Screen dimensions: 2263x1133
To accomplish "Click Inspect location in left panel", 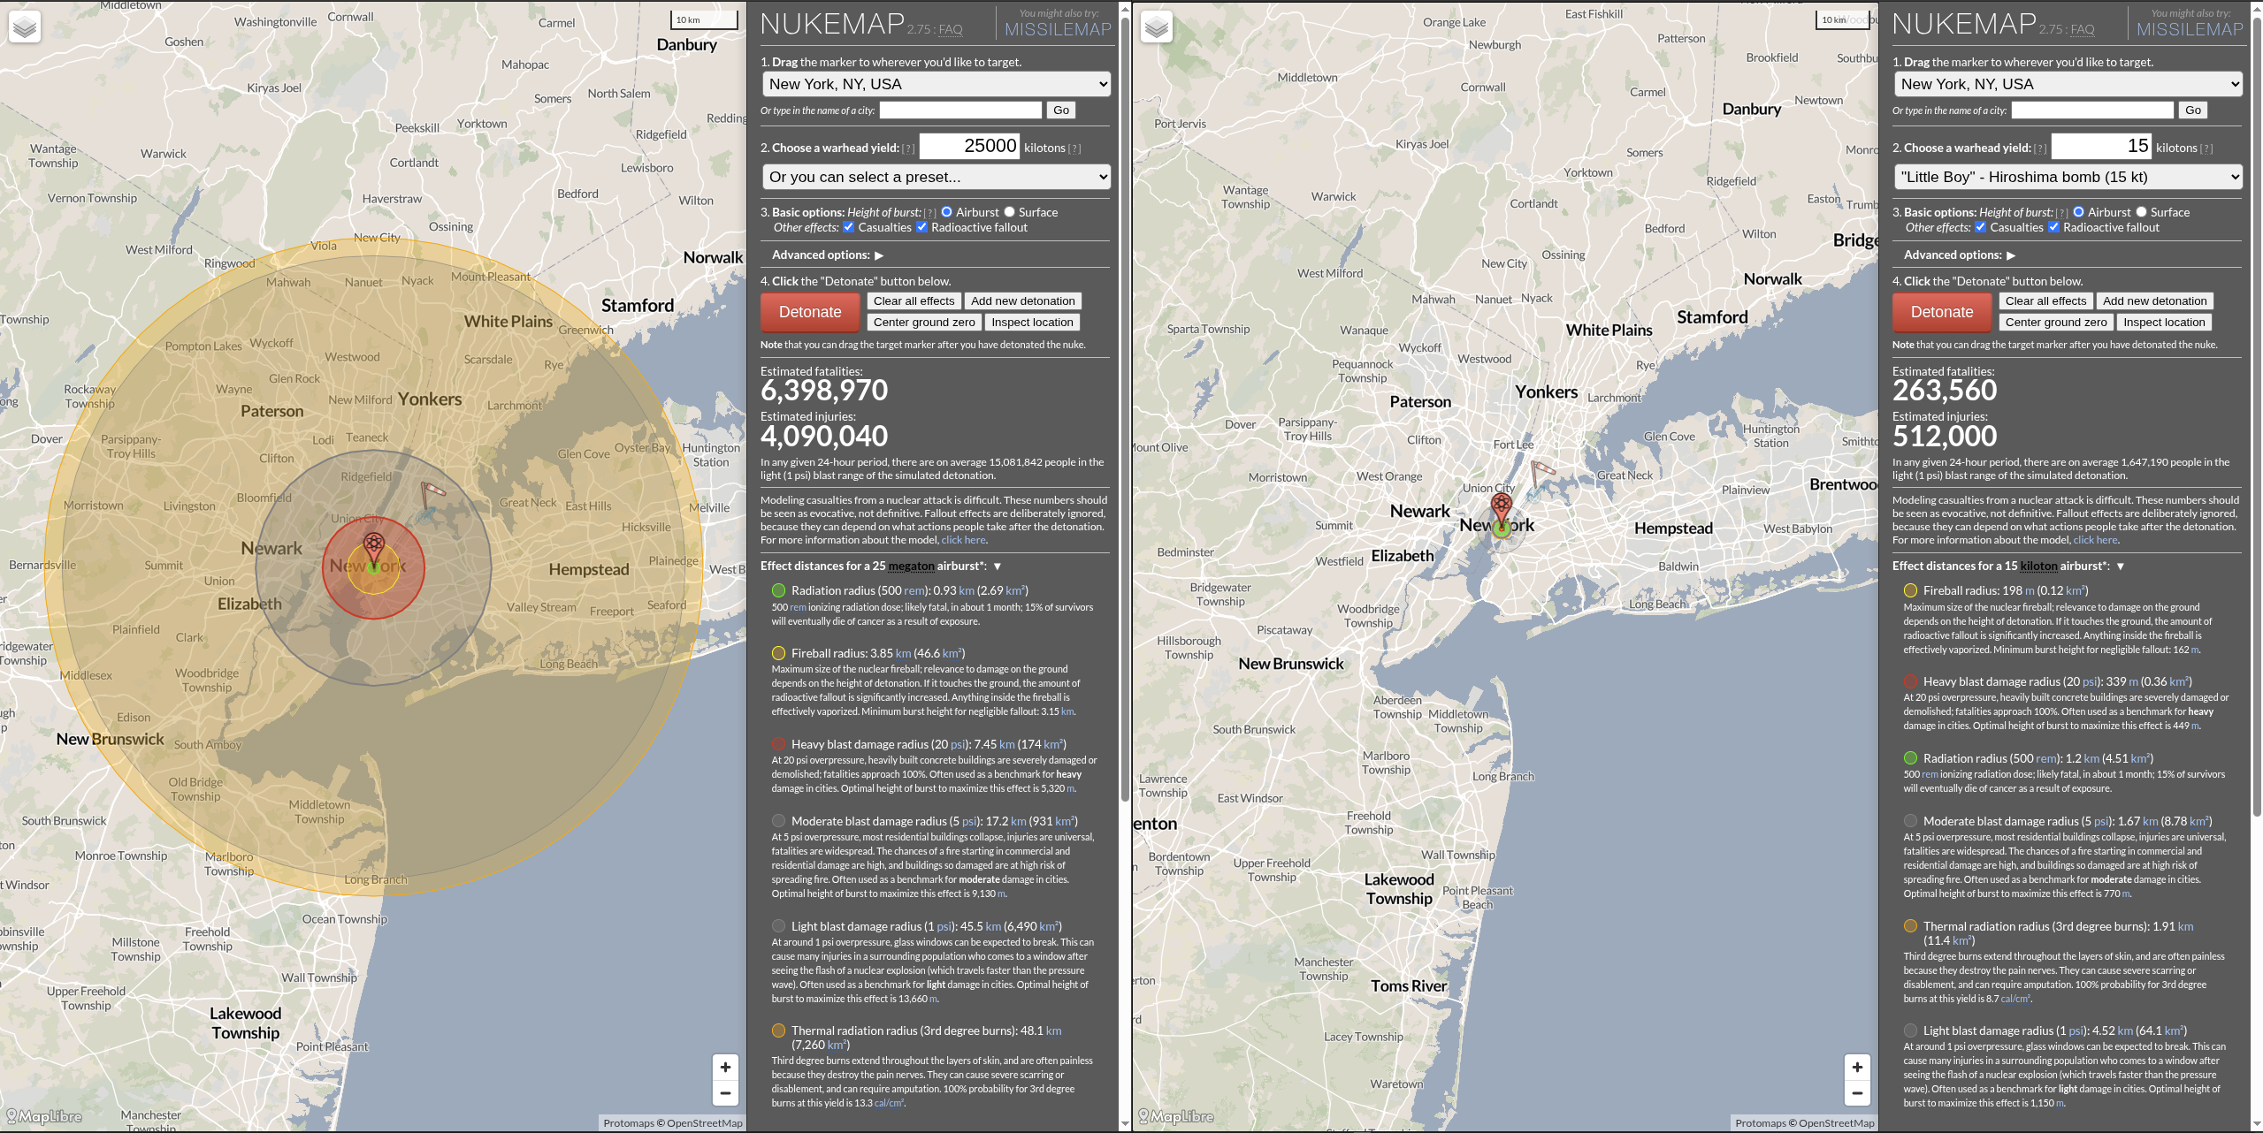I will point(1032,323).
